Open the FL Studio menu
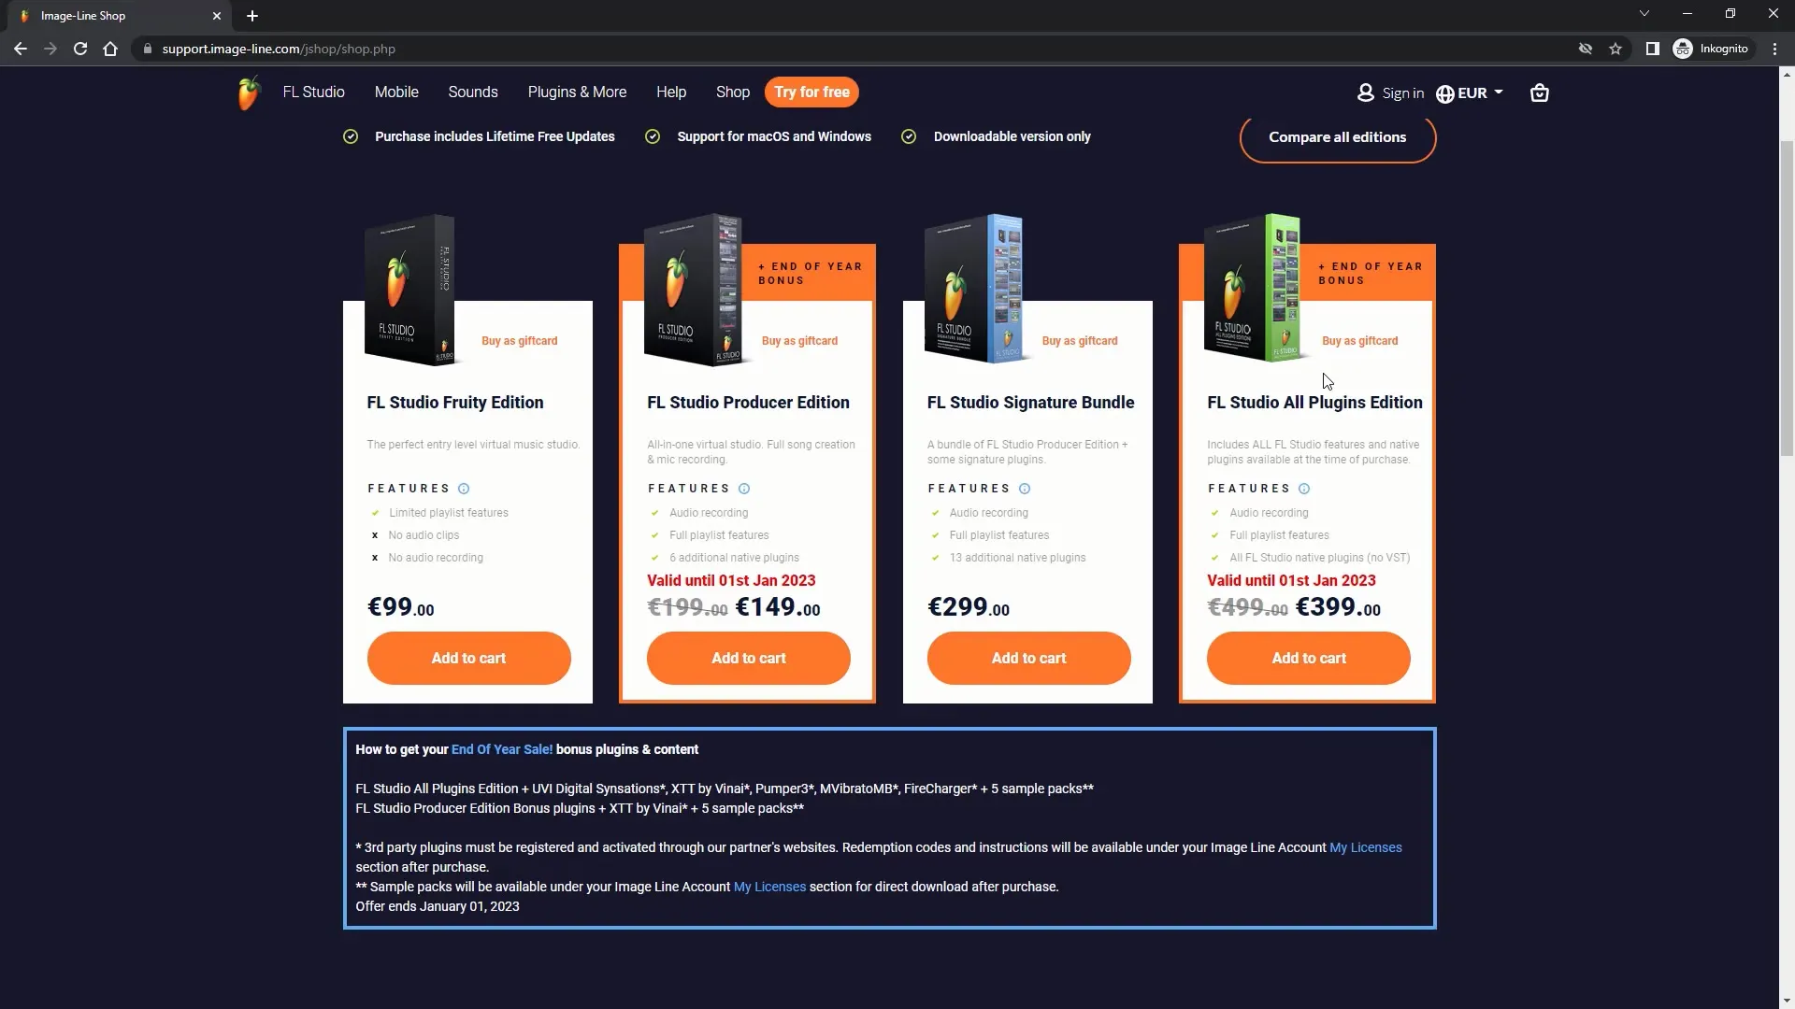Viewport: 1795px width, 1009px height. [x=314, y=92]
